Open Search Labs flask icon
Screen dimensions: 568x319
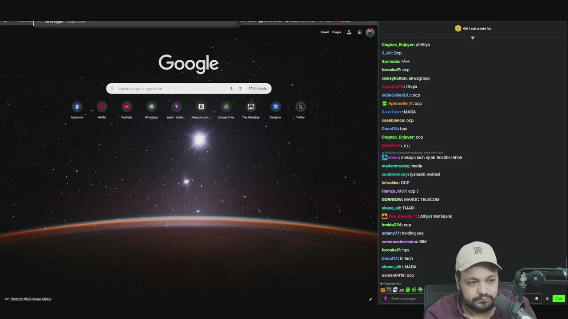(349, 32)
